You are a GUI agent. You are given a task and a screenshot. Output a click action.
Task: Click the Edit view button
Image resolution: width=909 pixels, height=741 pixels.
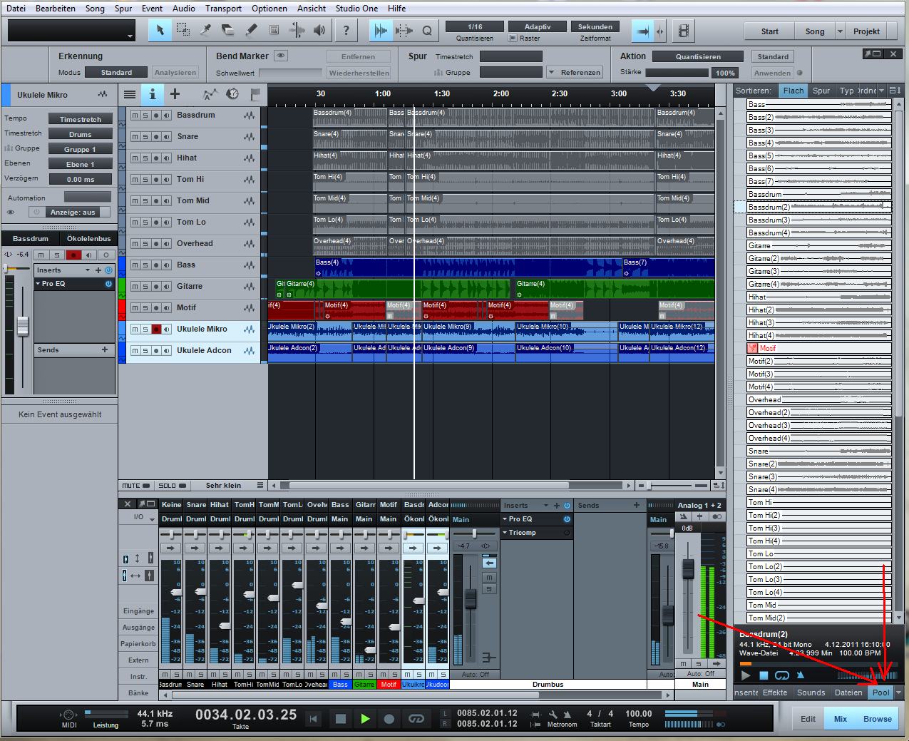pos(808,719)
